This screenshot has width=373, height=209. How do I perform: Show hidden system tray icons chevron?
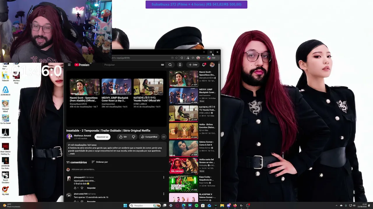pos(337,206)
